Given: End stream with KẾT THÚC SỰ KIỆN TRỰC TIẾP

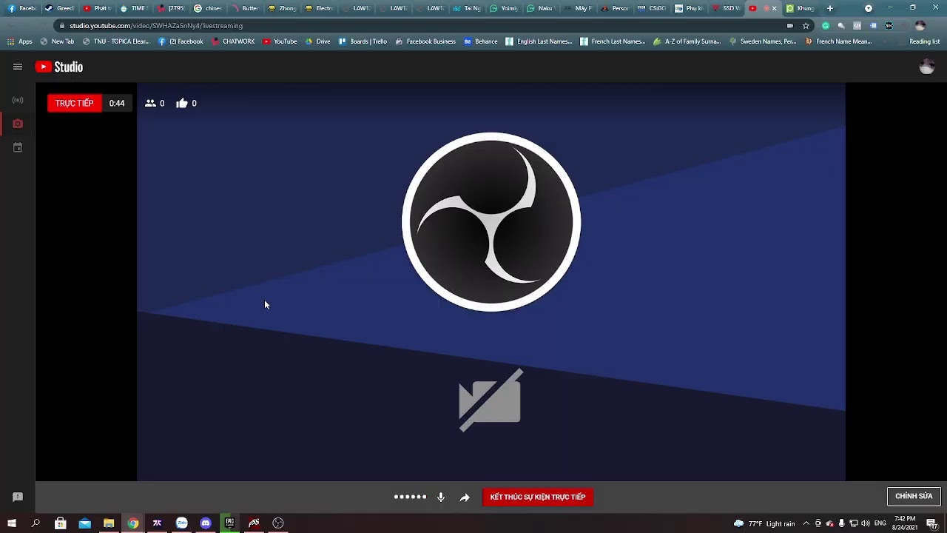Looking at the screenshot, I should pos(538,497).
